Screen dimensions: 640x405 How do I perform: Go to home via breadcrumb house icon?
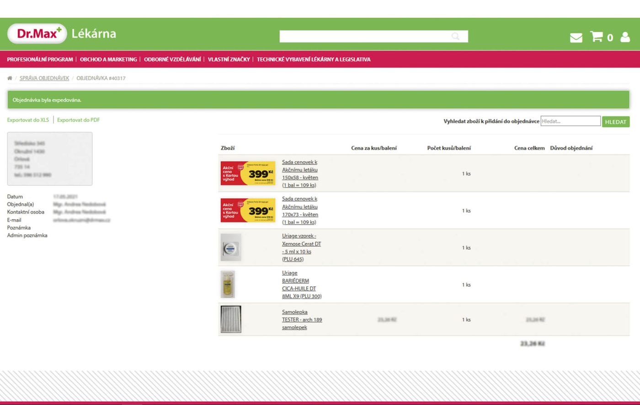coord(10,78)
